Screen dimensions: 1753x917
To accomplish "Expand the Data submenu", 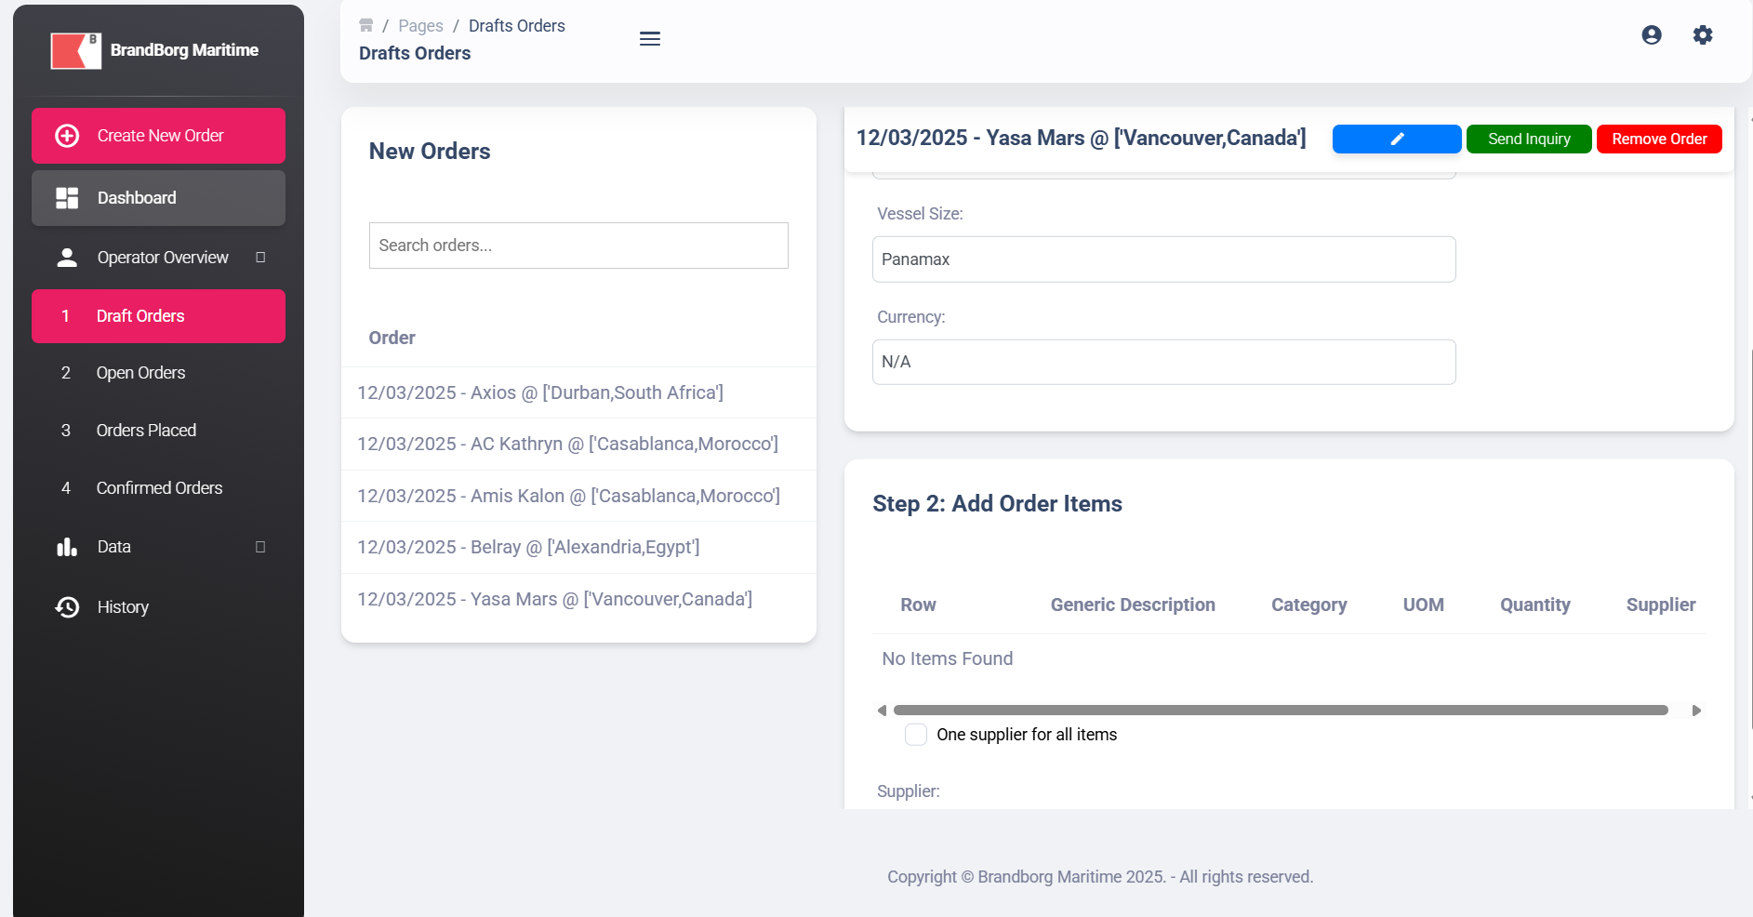I will pos(260,547).
